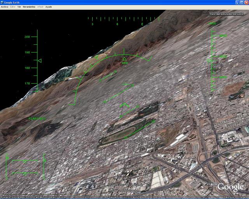
Task: Click heading label E on compass tape
Action: pos(142,24)
